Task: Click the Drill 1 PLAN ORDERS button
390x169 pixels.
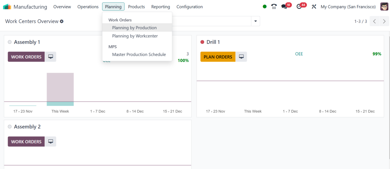Action: click(217, 57)
